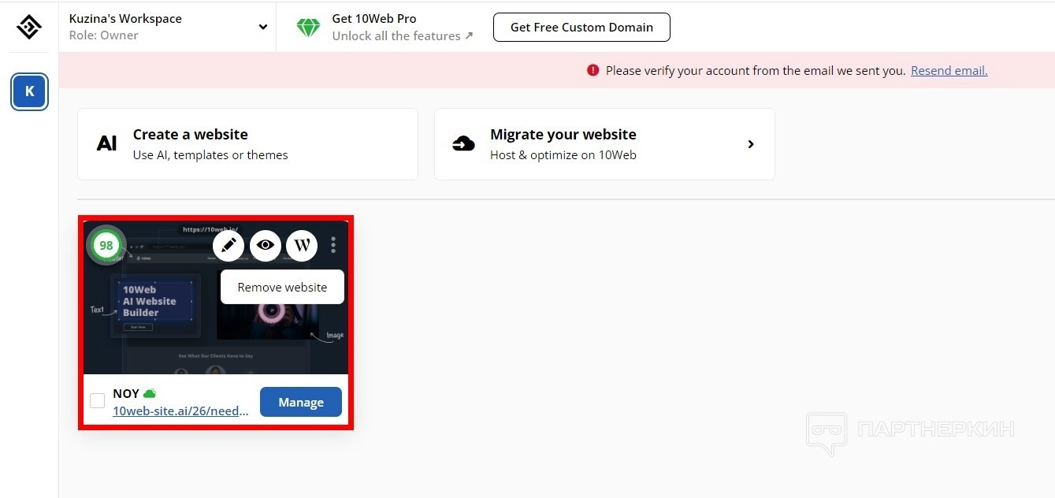Screen dimensions: 1055x498
Task: Click the pencil edit icon on NOY site
Action: click(x=228, y=246)
